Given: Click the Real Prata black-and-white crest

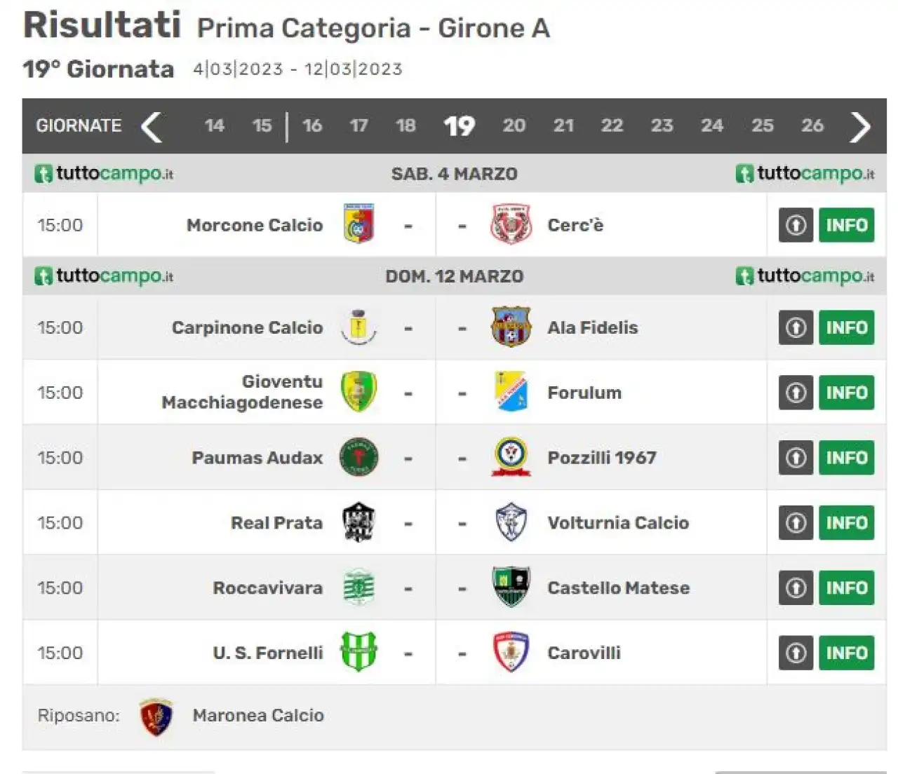Looking at the screenshot, I should (x=359, y=522).
